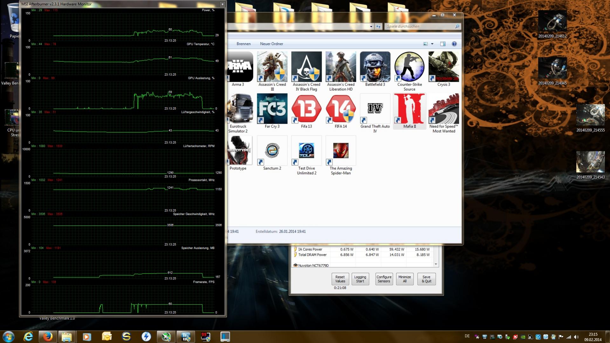Viewport: 610px width, 343px height.
Task: Select the Fifa 13 shortcut
Action: 306,111
